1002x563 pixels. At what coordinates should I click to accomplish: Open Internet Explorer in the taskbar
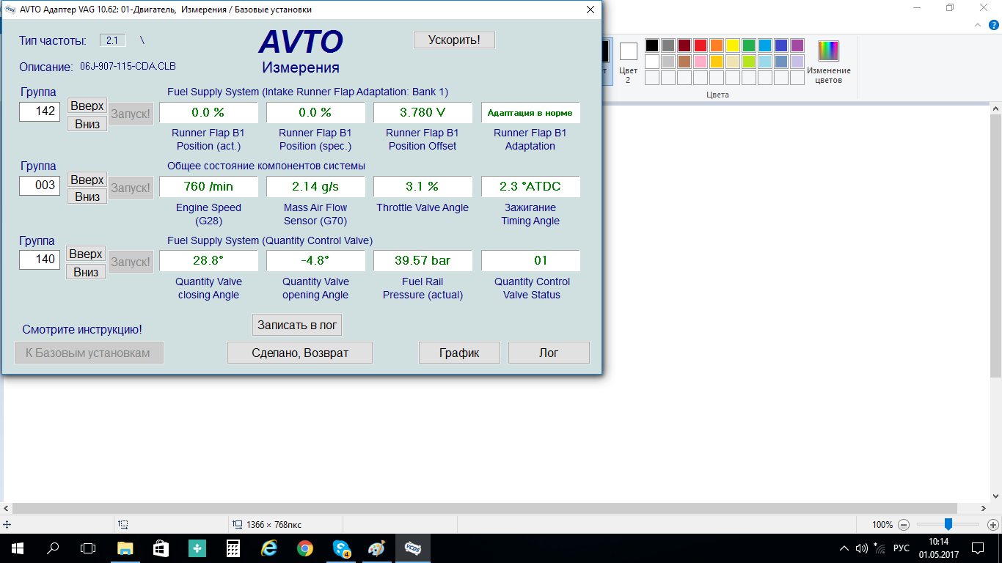269,548
